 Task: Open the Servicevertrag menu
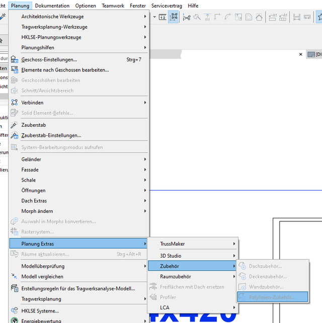[167, 6]
